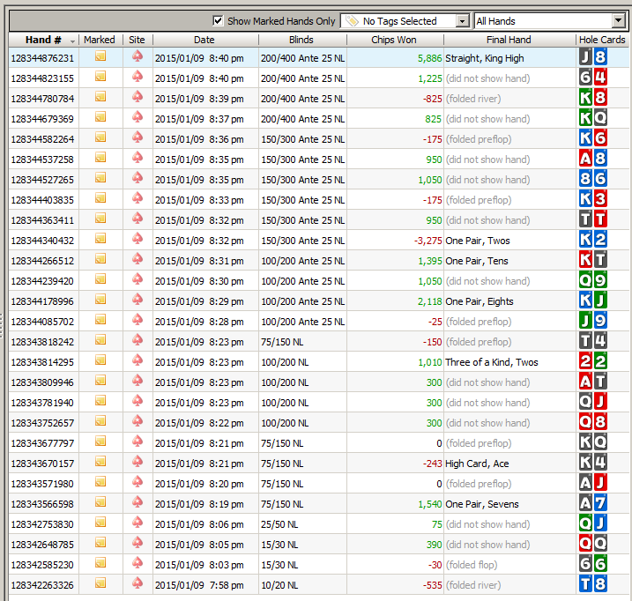Click site spade icon for hand 128344266512
Image resolution: width=632 pixels, height=601 pixels.
(x=138, y=258)
